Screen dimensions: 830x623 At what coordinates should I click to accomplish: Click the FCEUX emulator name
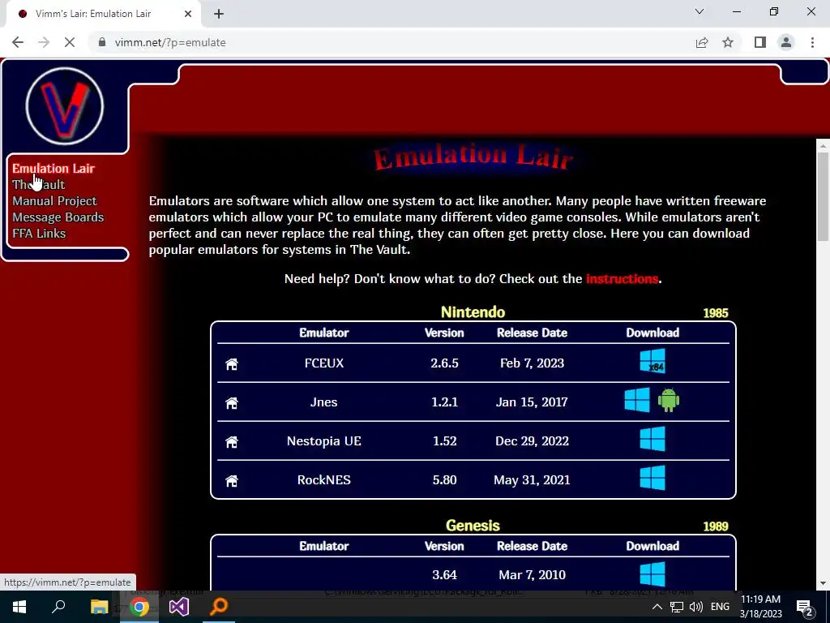(324, 363)
